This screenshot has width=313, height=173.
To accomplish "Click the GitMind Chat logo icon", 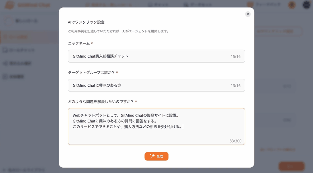I will point(9,5).
